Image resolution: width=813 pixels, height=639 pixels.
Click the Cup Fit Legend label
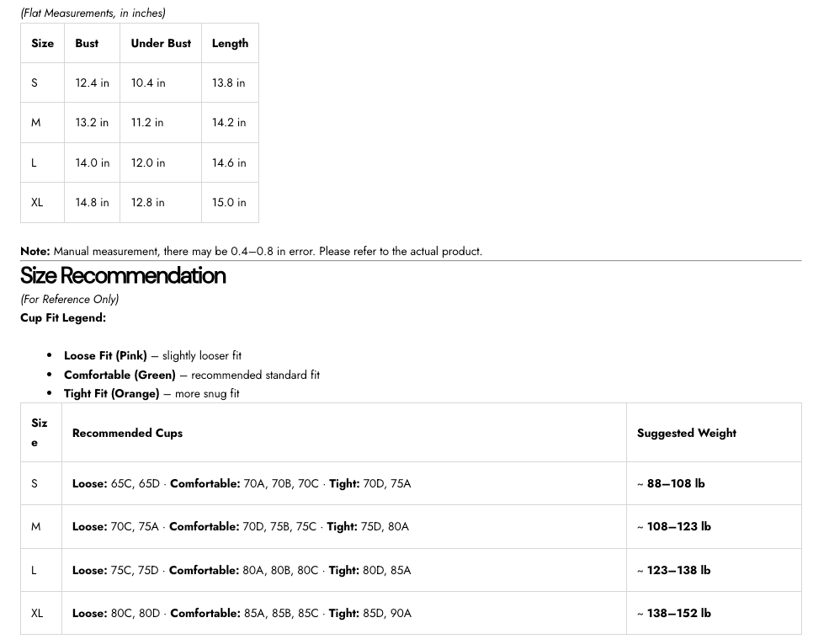tap(63, 317)
